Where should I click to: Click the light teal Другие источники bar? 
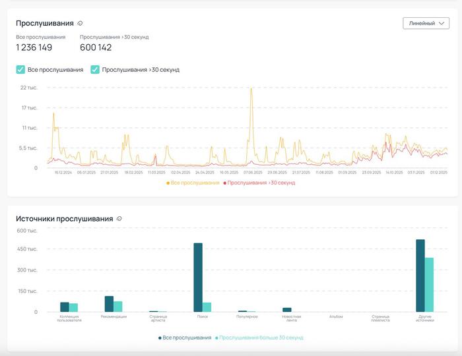429,285
